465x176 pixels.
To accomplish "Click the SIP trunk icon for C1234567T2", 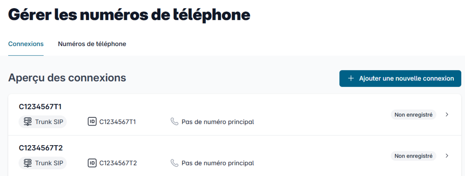I will click(x=28, y=163).
